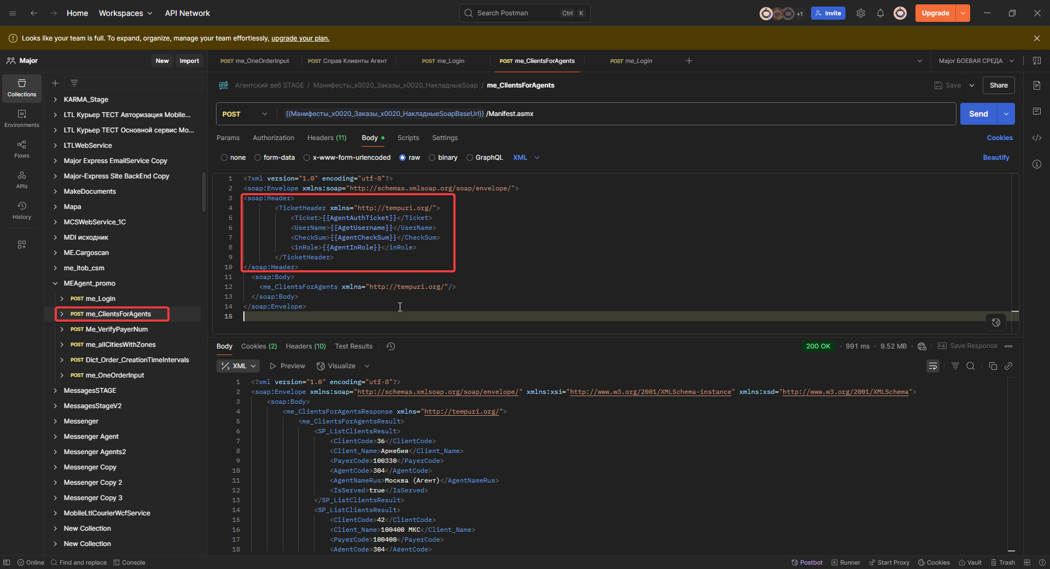Open the Console from status bar

click(x=129, y=562)
